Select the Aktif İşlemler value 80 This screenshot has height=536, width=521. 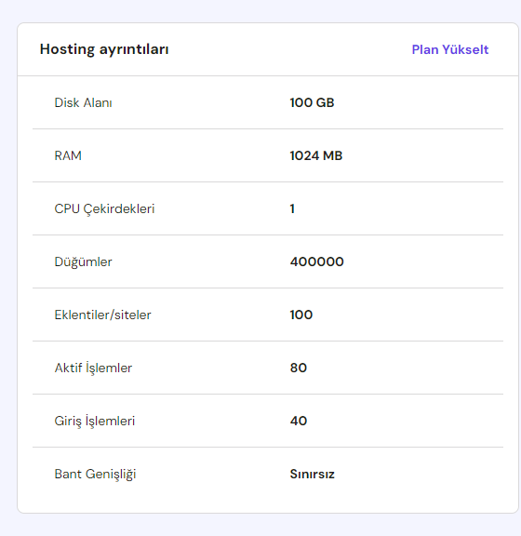pyautogui.click(x=299, y=368)
